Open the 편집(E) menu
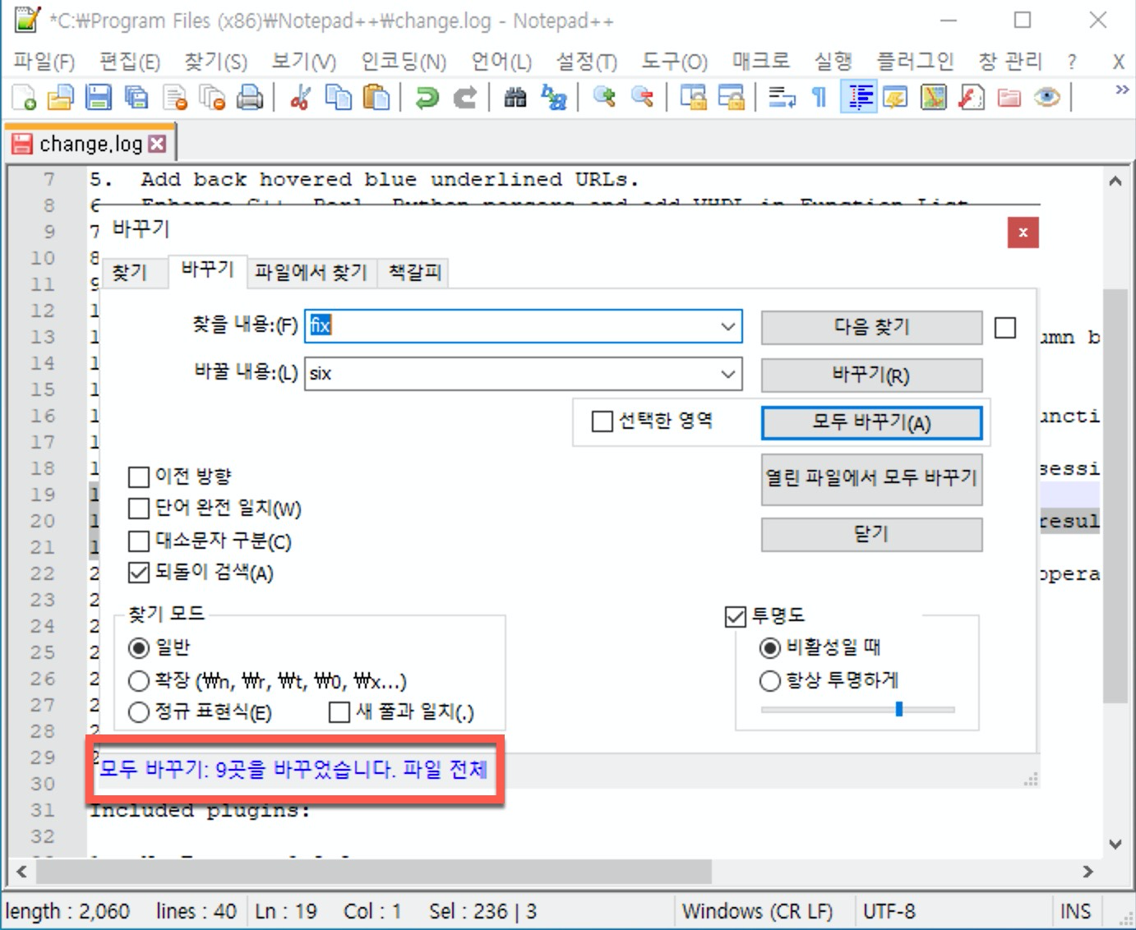1136x930 pixels. pos(130,62)
